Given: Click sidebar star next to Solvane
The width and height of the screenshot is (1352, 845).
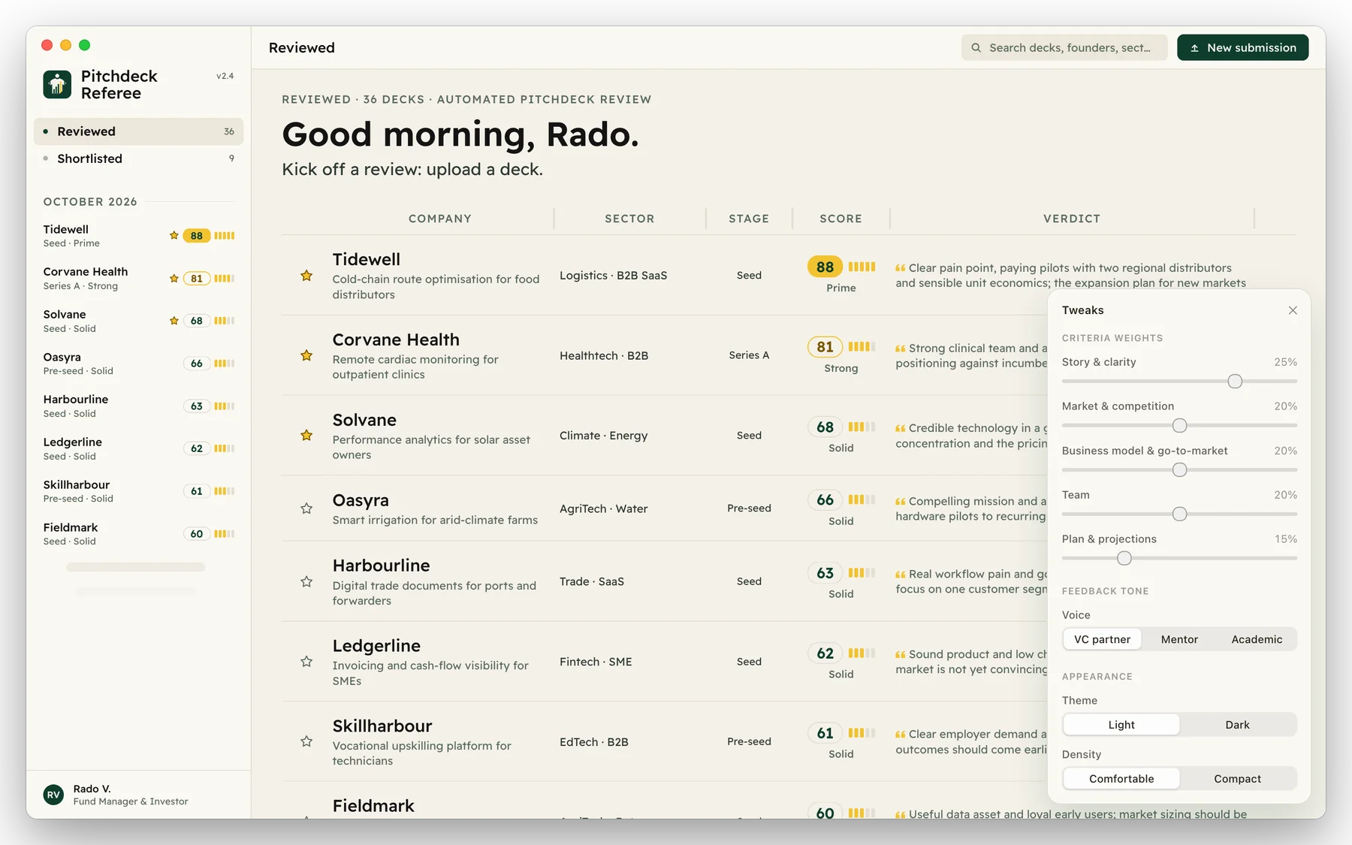Looking at the screenshot, I should (x=174, y=321).
